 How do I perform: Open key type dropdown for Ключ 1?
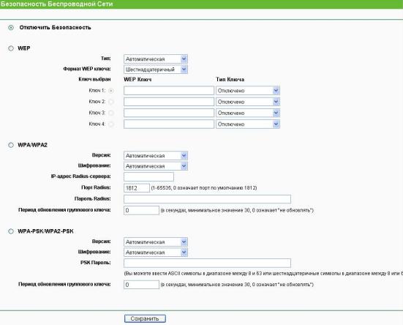pyautogui.click(x=248, y=91)
